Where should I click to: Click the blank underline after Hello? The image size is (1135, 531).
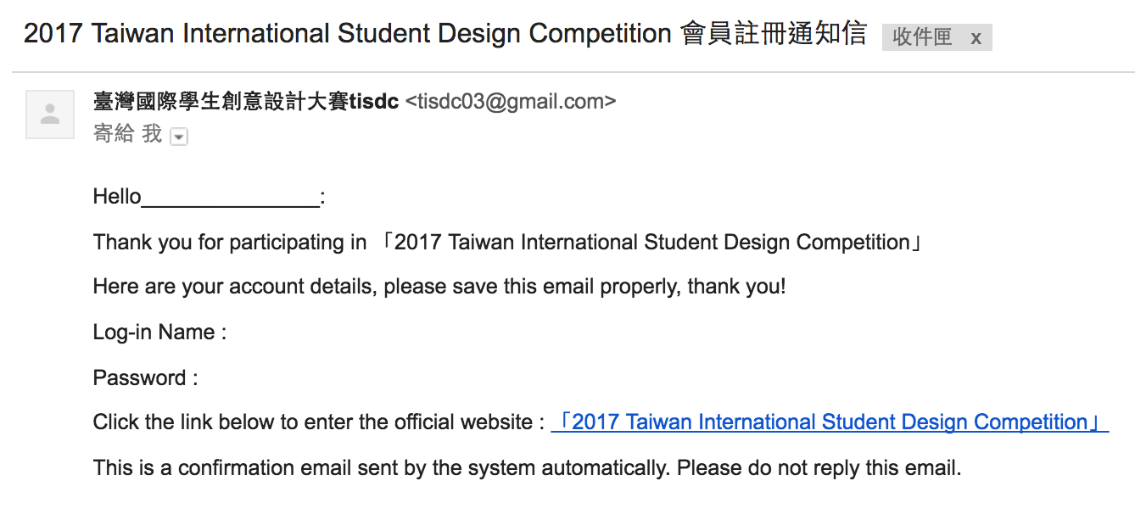click(231, 199)
